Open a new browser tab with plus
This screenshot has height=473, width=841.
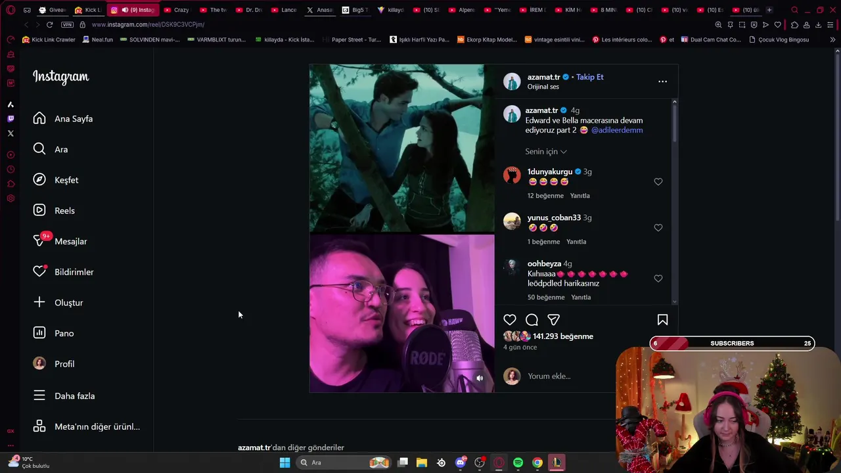point(769,10)
